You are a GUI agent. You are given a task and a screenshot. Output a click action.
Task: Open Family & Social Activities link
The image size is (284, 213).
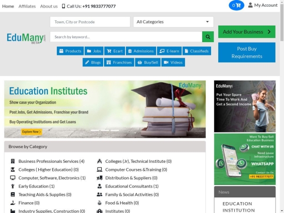[132, 195]
